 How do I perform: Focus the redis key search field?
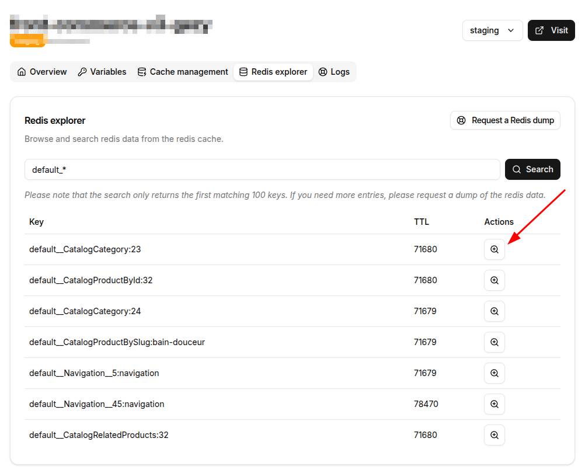tap(262, 169)
